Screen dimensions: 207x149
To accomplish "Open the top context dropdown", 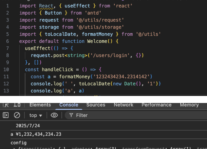I will (x=36, y=115).
